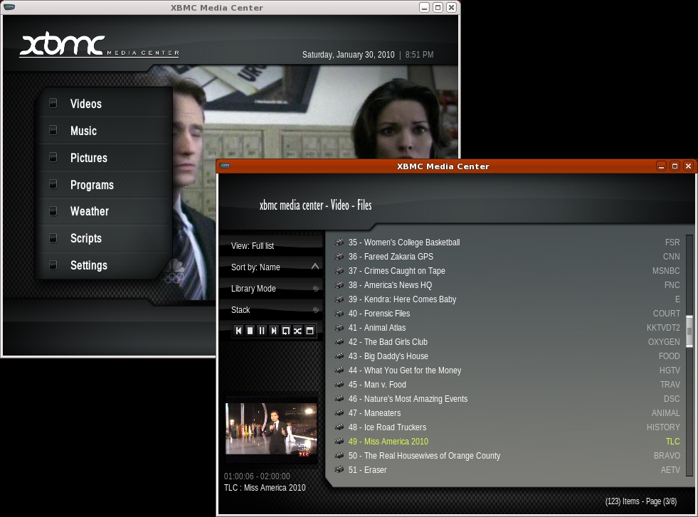Image resolution: width=698 pixels, height=517 pixels.
Task: Click the 'TLC : Miss America 2010' now-playing label
Action: pyautogui.click(x=265, y=488)
